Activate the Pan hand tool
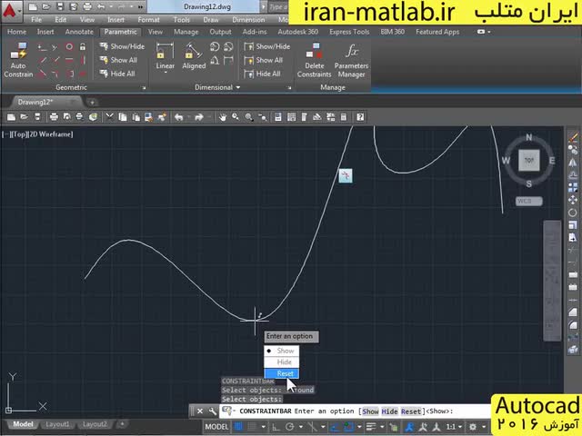The height and width of the screenshot is (436, 582). (222, 117)
